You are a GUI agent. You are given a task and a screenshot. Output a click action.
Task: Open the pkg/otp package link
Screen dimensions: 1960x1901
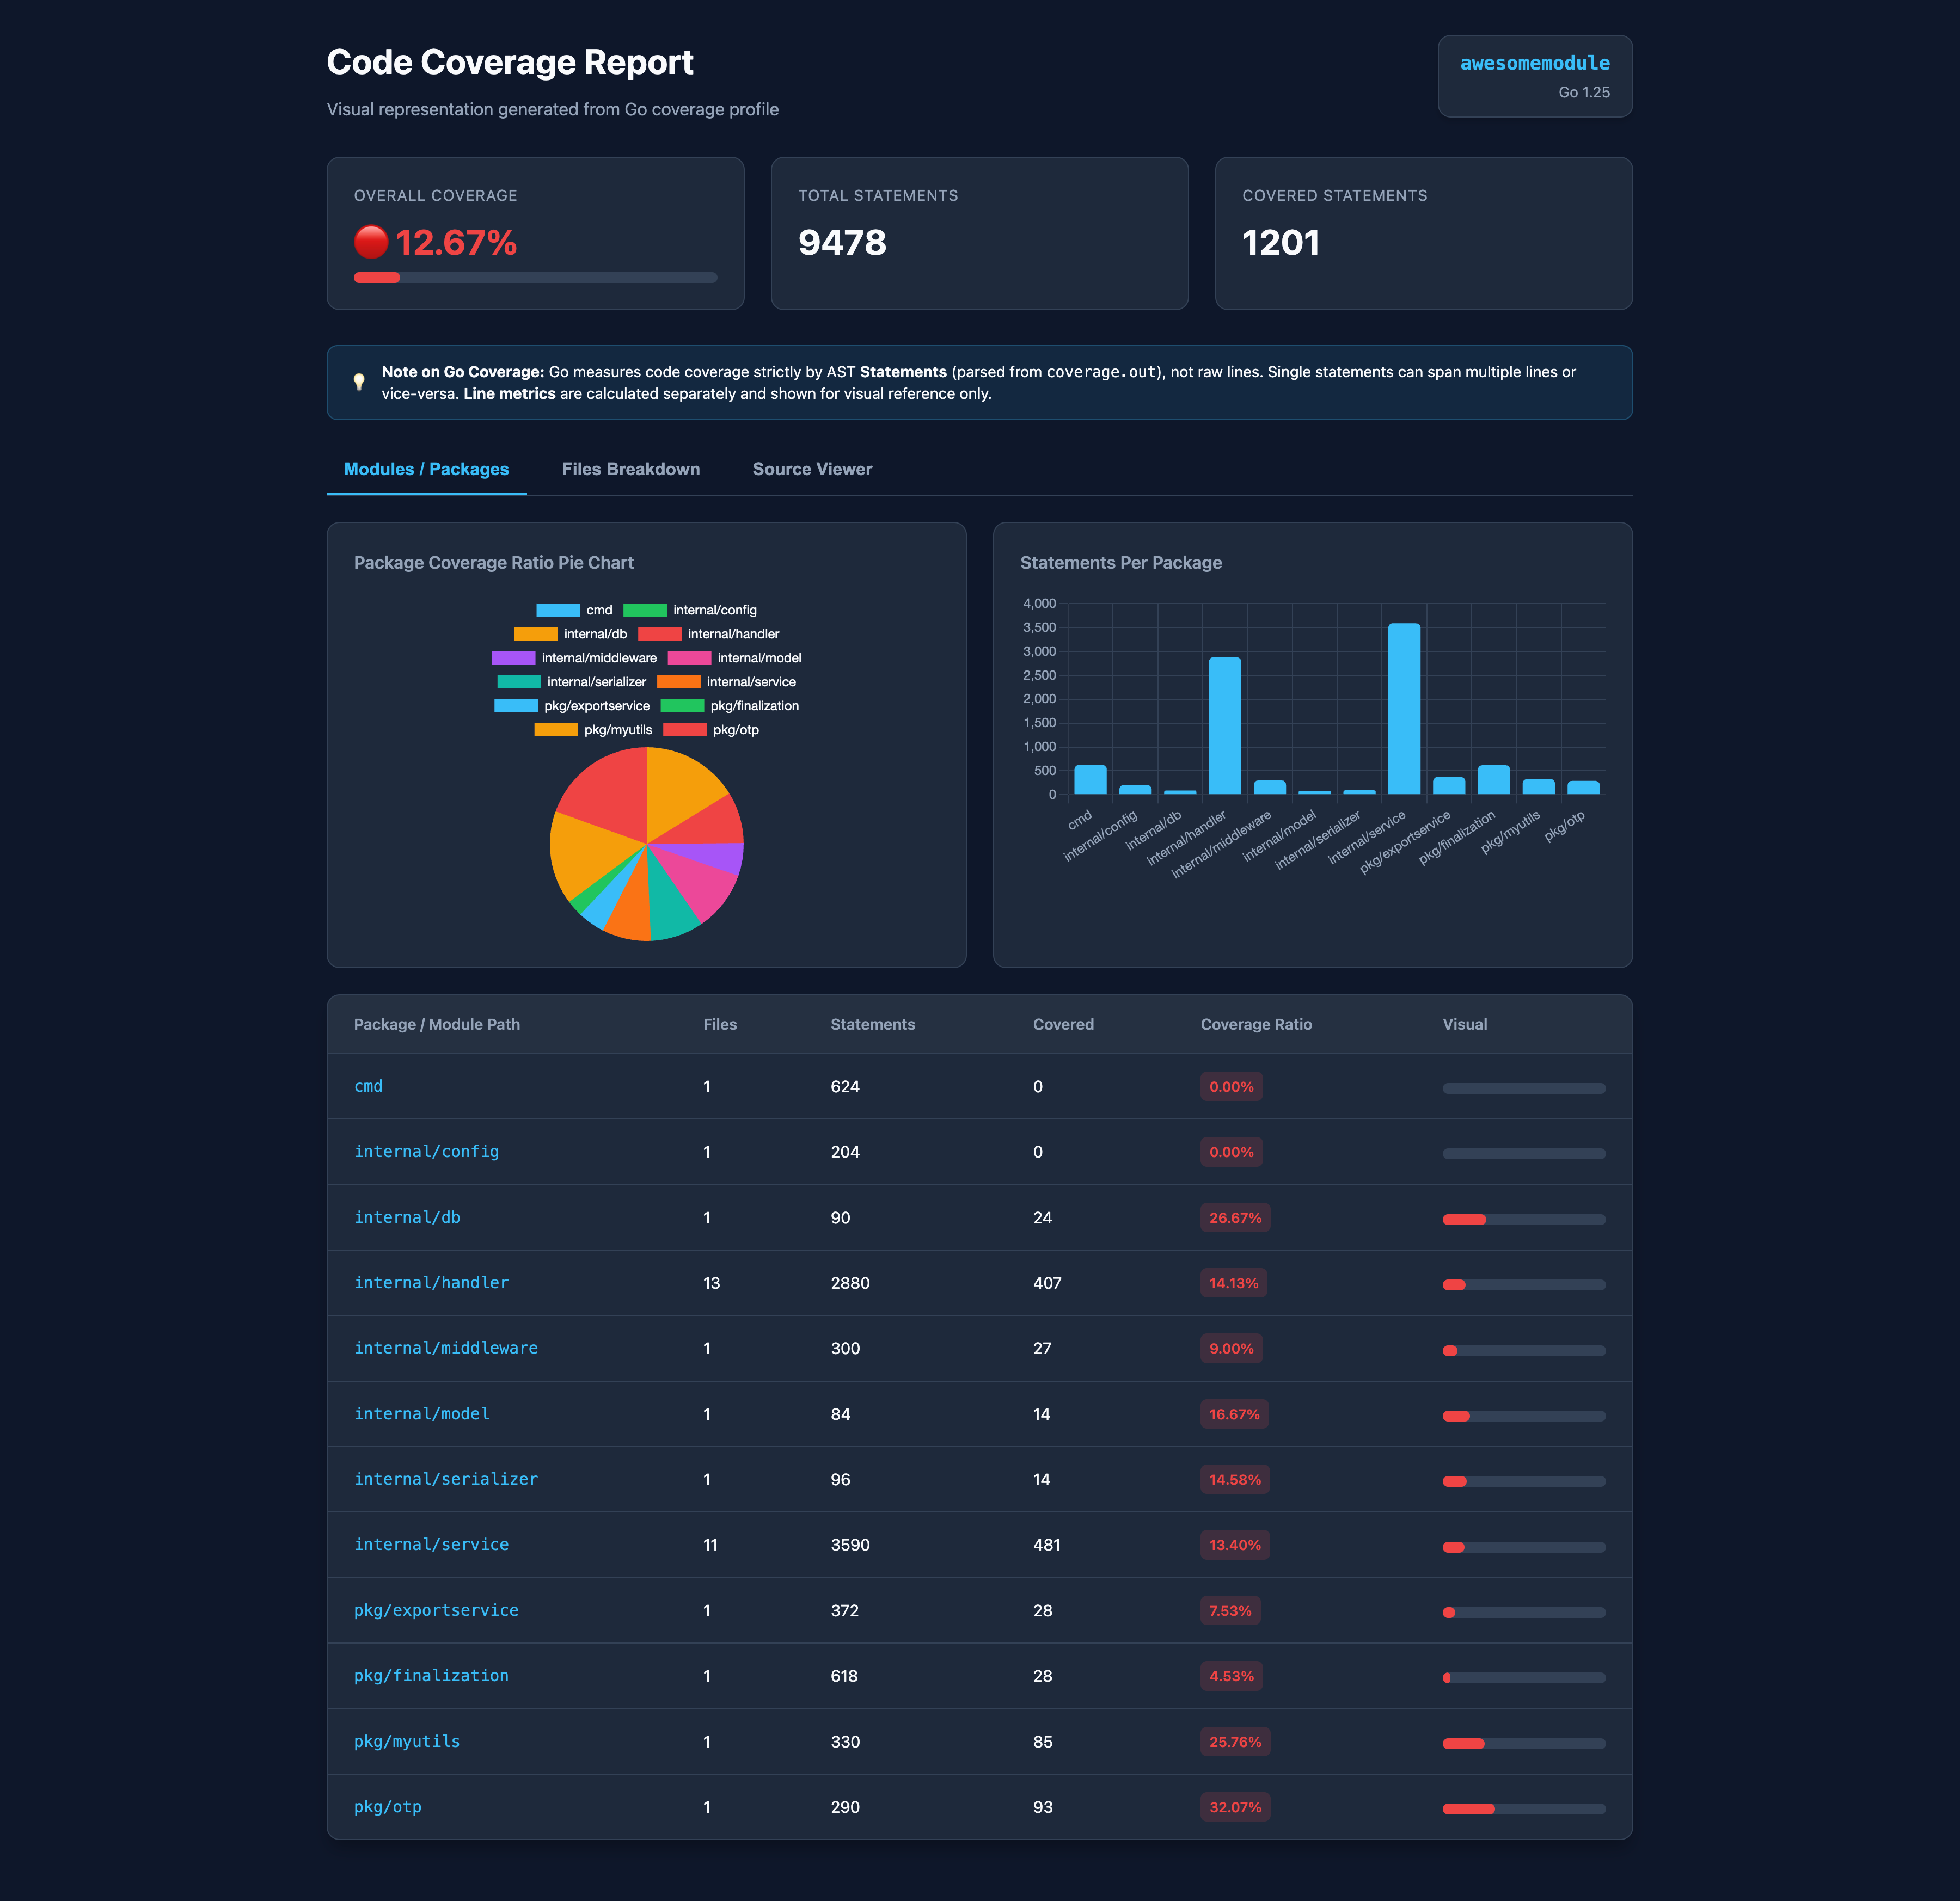[388, 1807]
